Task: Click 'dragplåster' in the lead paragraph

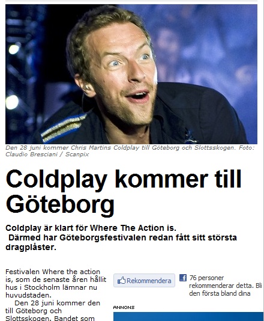Action: coord(31,247)
